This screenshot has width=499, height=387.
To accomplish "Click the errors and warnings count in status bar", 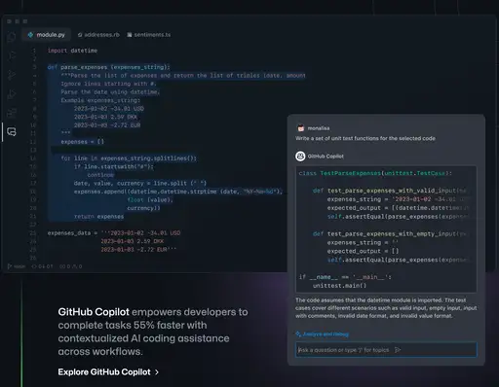I will pos(70,266).
